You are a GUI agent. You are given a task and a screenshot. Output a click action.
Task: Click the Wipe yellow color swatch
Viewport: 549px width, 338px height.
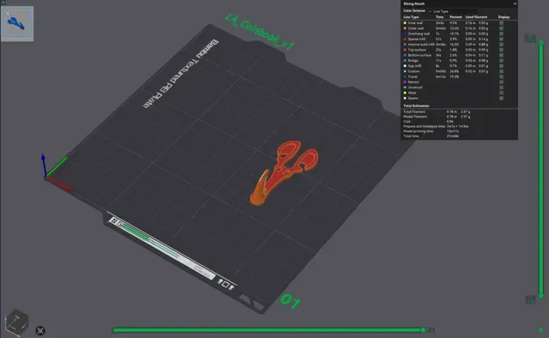pyautogui.click(x=405, y=93)
